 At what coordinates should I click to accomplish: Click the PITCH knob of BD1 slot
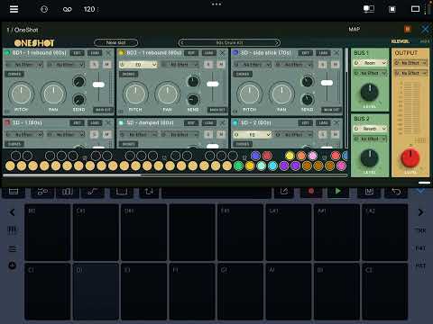tap(21, 94)
